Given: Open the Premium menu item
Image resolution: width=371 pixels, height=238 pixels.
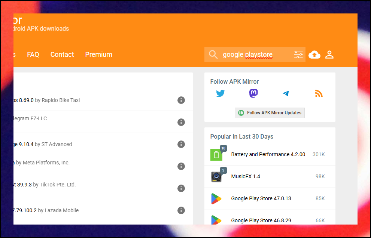Looking at the screenshot, I should [x=99, y=55].
